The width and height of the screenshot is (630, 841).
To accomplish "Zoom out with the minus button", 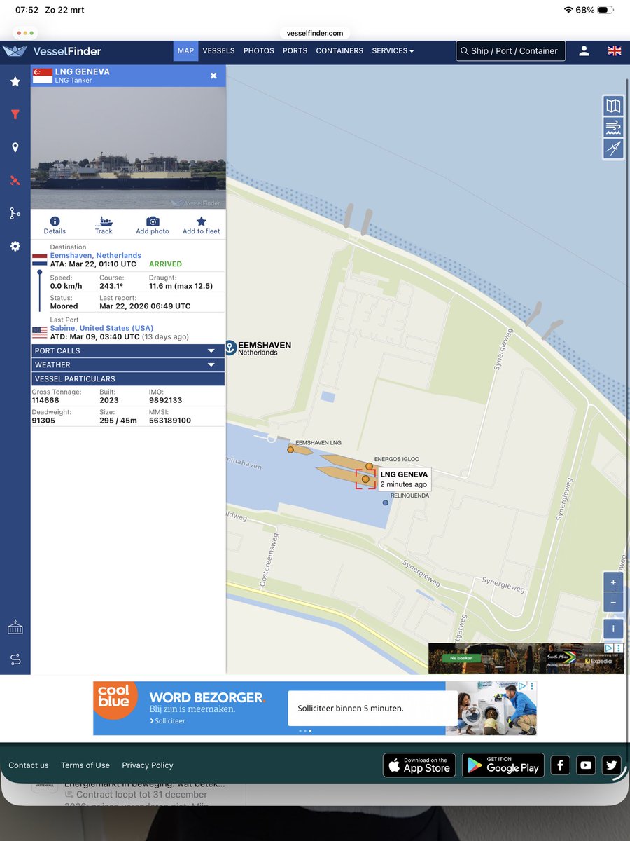I will [x=613, y=603].
